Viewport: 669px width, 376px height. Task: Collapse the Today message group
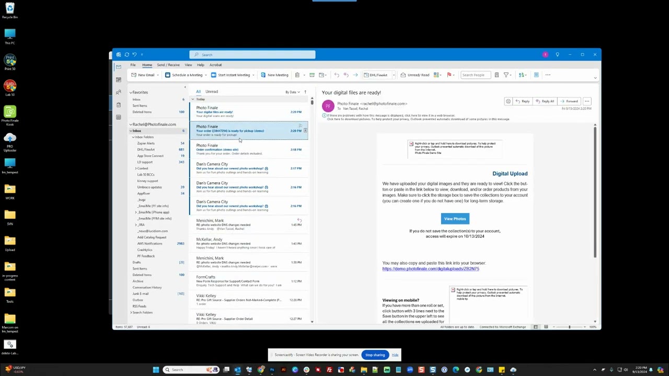pyautogui.click(x=193, y=99)
